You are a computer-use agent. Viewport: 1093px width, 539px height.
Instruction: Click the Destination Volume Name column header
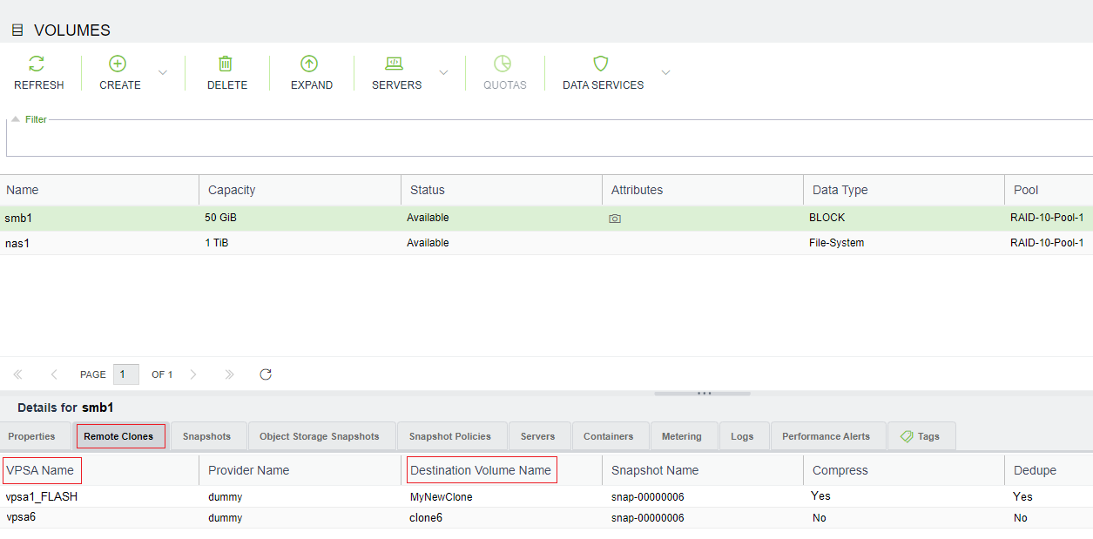pyautogui.click(x=481, y=470)
